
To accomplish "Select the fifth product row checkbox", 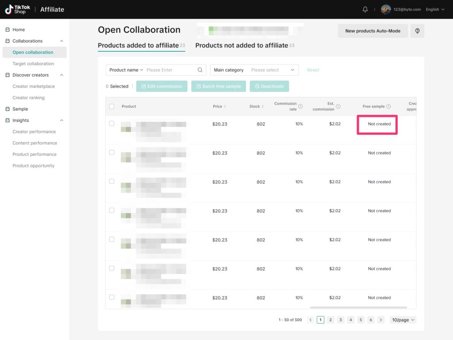I will pyautogui.click(x=112, y=239).
